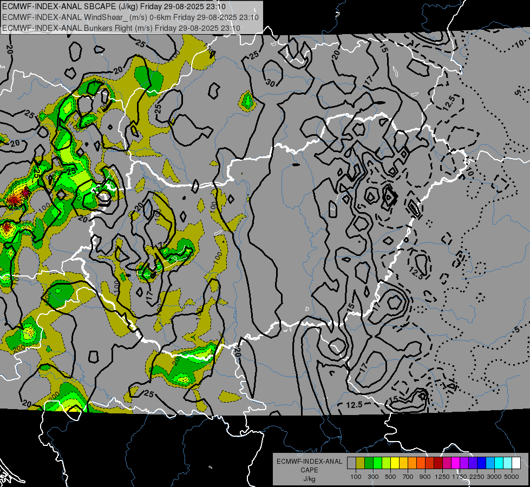Click the amber legend swatch
Viewport: 530px width, 487px height.
click(403, 463)
